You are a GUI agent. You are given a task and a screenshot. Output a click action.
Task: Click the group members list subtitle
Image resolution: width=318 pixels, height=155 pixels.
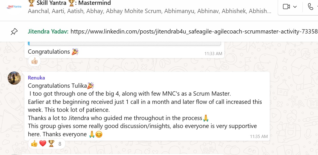[149, 11]
